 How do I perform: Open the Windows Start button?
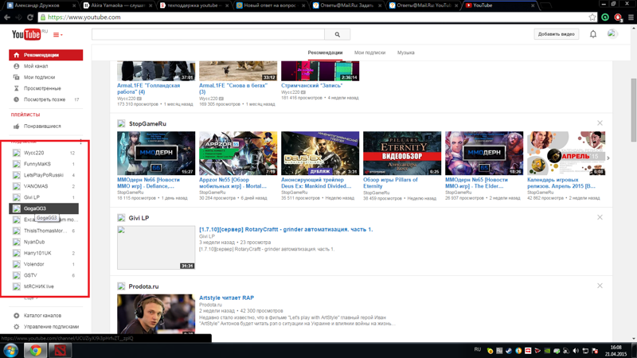point(10,350)
